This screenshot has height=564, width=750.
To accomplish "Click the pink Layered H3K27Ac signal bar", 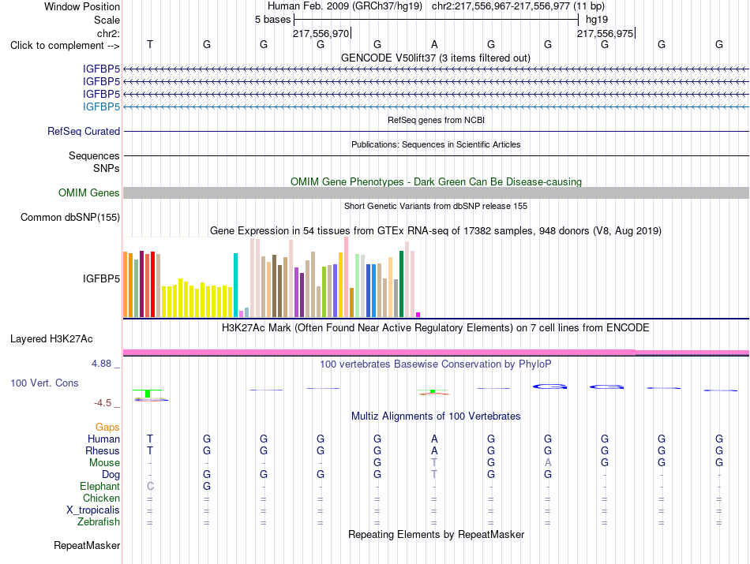I will [436, 353].
